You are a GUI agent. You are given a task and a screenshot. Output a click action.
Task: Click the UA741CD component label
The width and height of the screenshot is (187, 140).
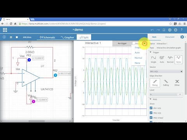pos(47,89)
